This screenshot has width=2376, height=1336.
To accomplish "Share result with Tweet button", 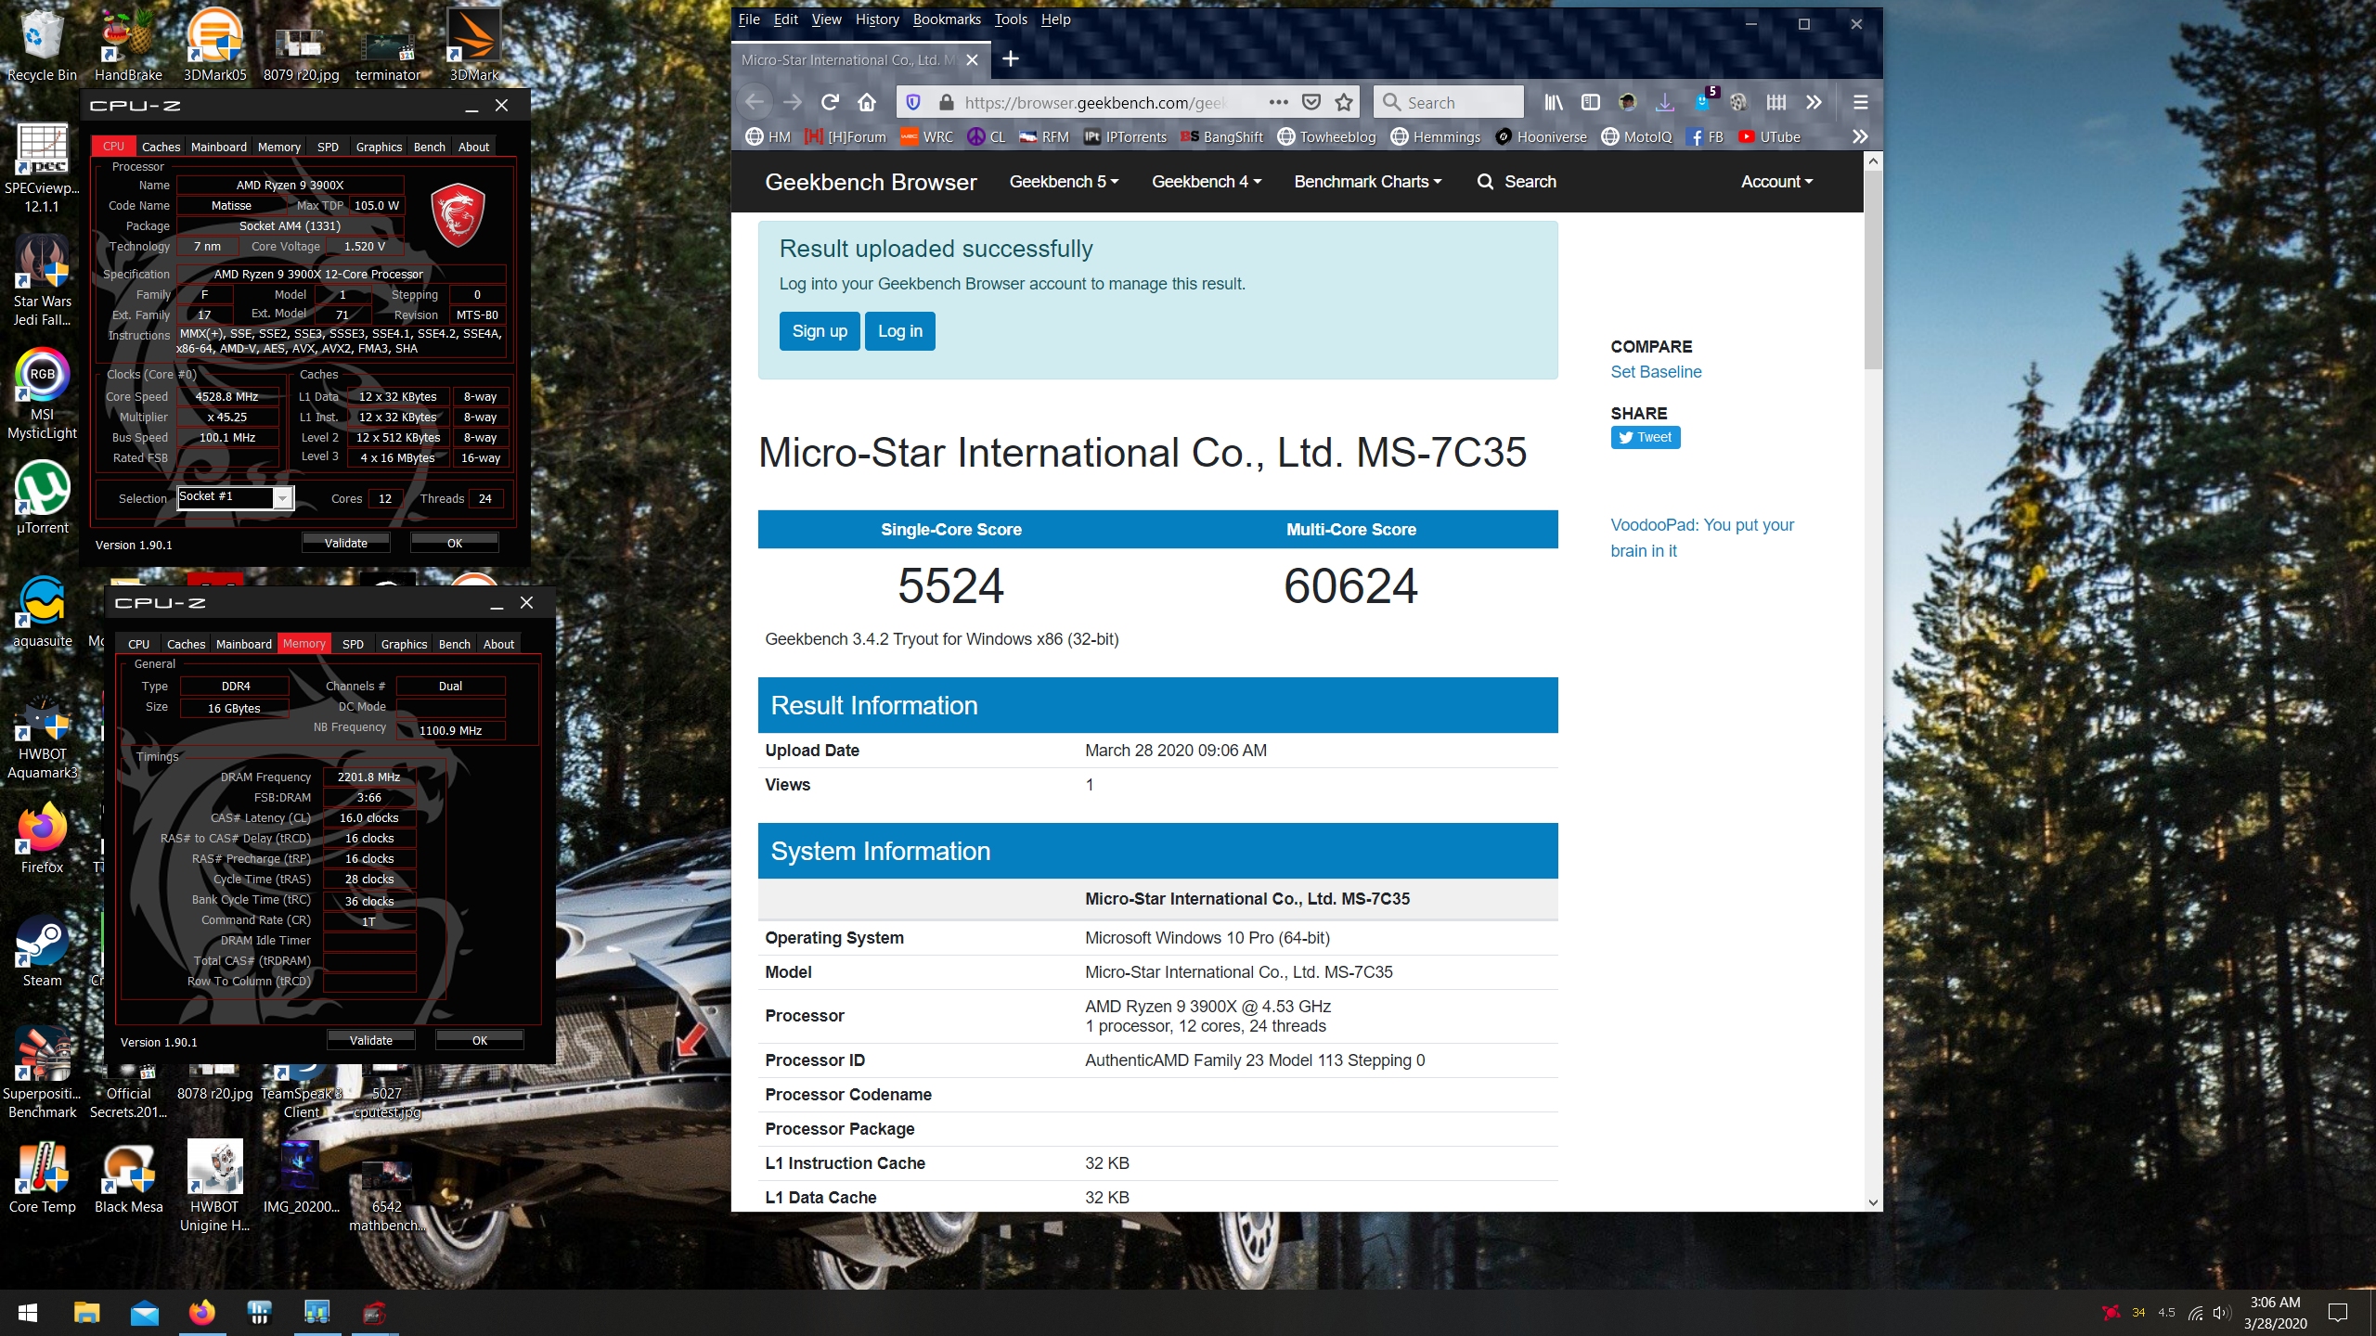I will tap(1645, 437).
